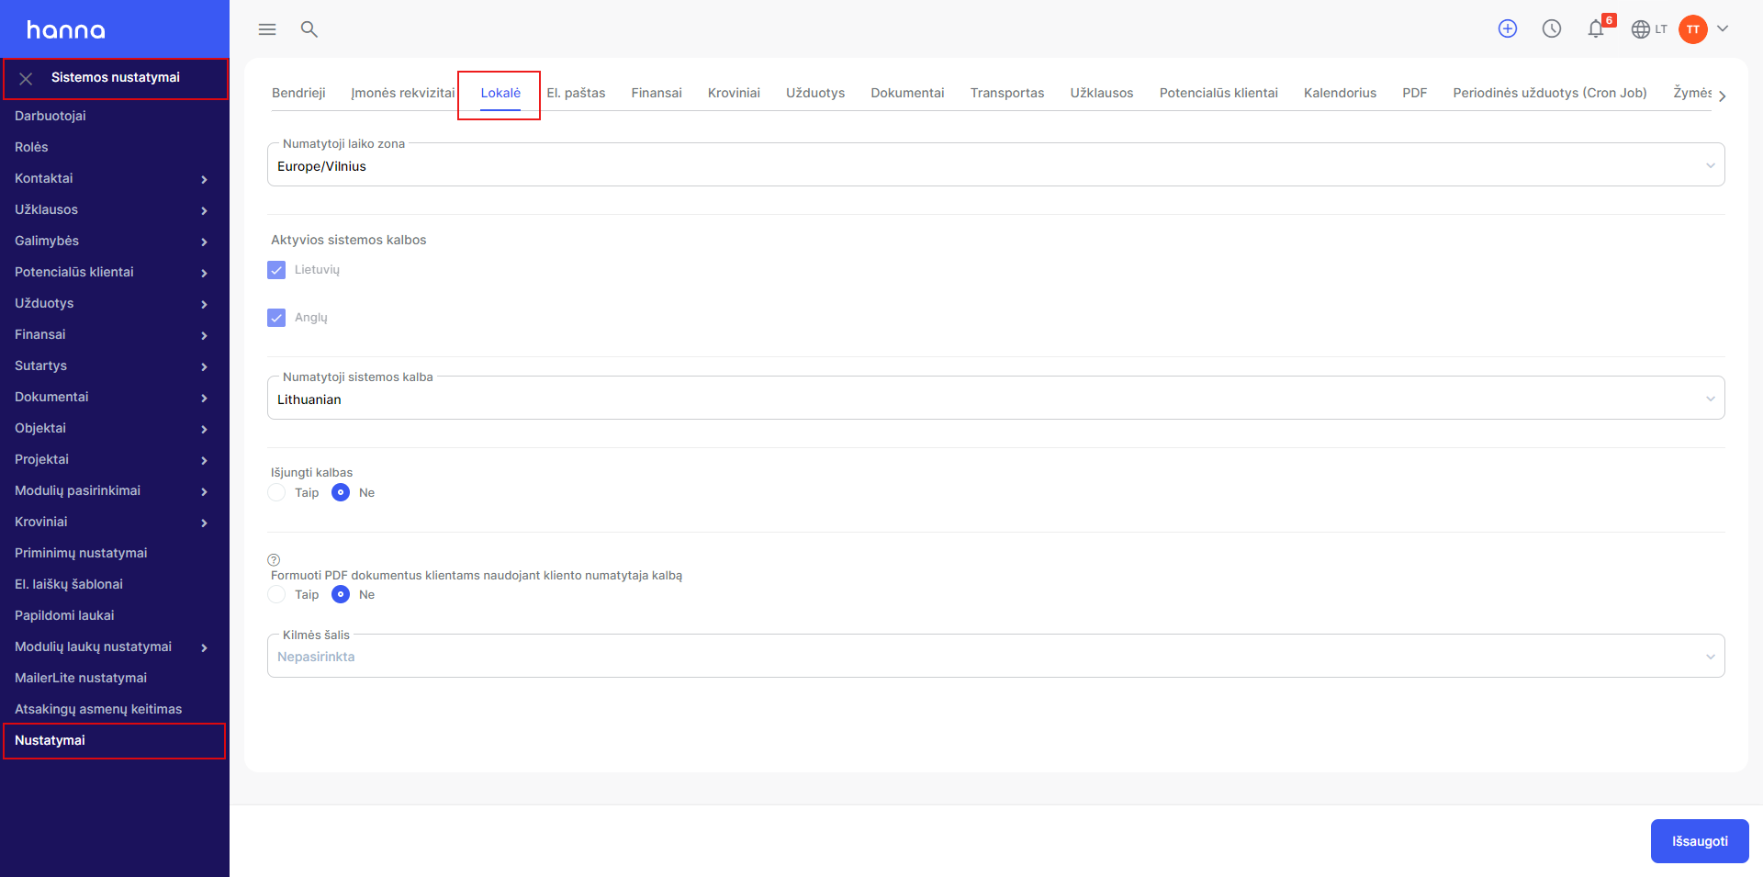Switch to Įmonės rekvizitai tab
This screenshot has height=877, width=1763.
[402, 93]
